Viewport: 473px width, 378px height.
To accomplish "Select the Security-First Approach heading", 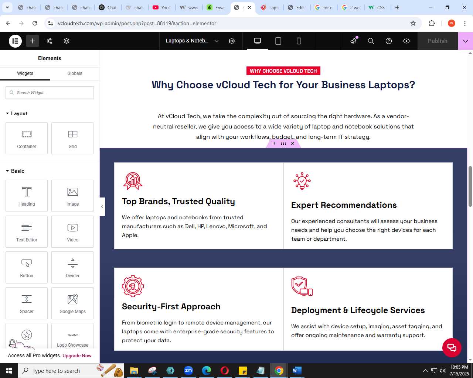I will (171, 307).
